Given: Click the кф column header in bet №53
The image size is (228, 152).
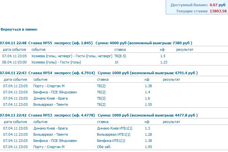Looking at the screenshot, I should pyautogui.click(x=147, y=122).
